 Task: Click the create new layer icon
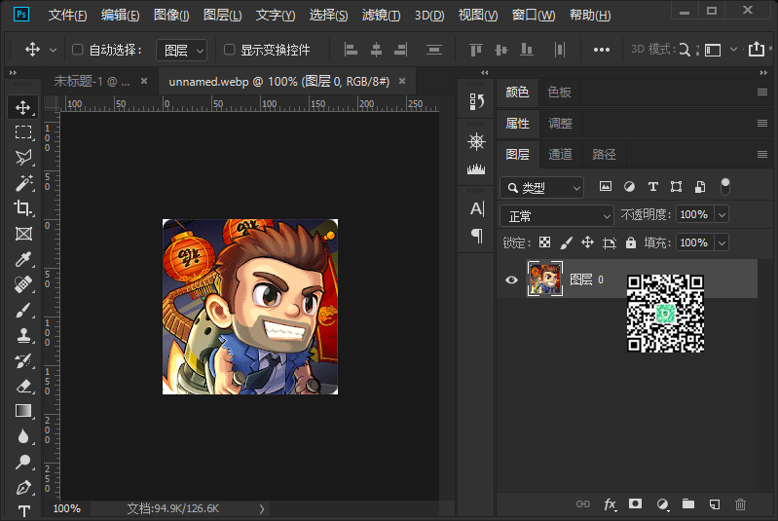point(714,504)
